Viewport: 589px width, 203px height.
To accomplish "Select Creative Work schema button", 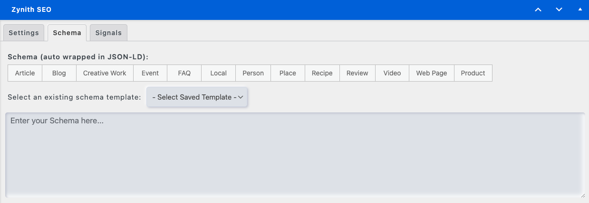I will pos(105,73).
